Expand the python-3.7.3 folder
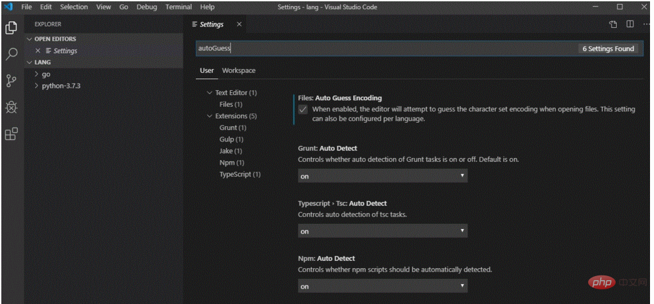Viewport: 654px width, 304px height. [60, 86]
